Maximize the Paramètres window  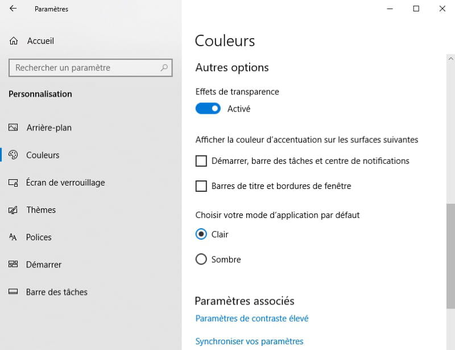pos(416,9)
